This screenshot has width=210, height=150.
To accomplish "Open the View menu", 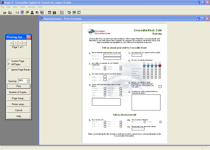I will coord(15,7).
